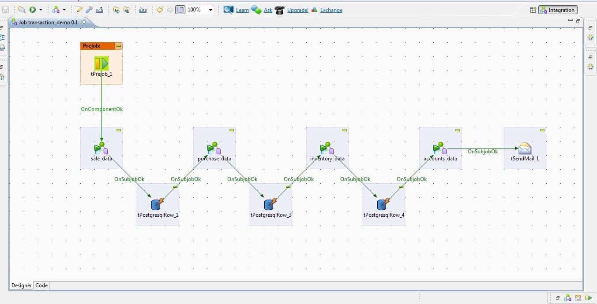The image size is (597, 304).
Task: Collapse the Prejob subjob with its minus toggle
Action: 119,45
